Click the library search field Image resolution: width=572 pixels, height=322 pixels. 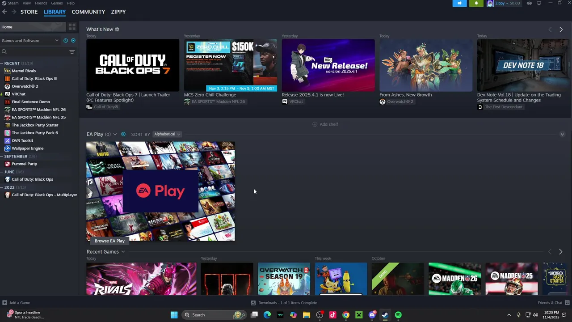[x=34, y=52]
